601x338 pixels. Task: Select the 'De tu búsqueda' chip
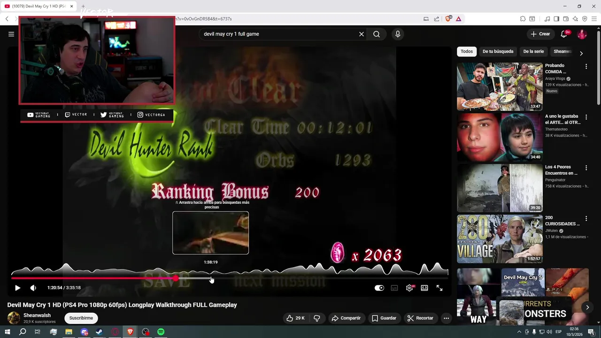(x=498, y=51)
